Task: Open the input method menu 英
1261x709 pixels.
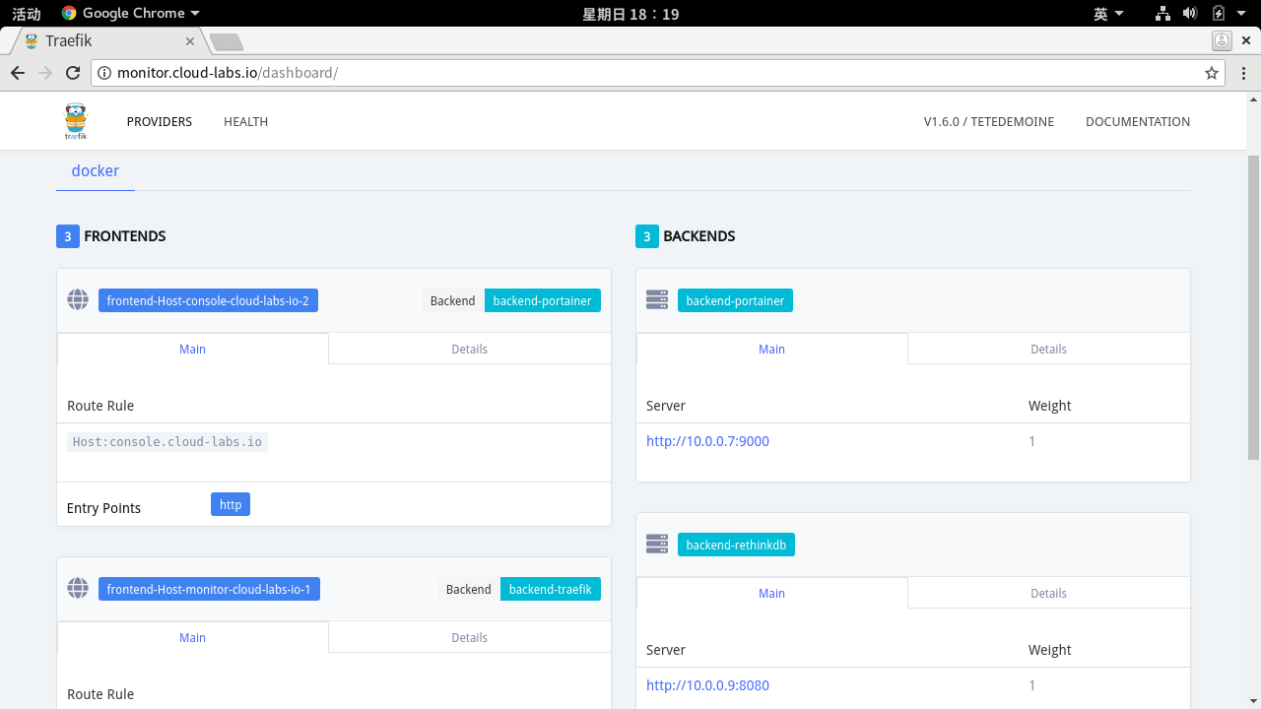Action: coord(1108,14)
